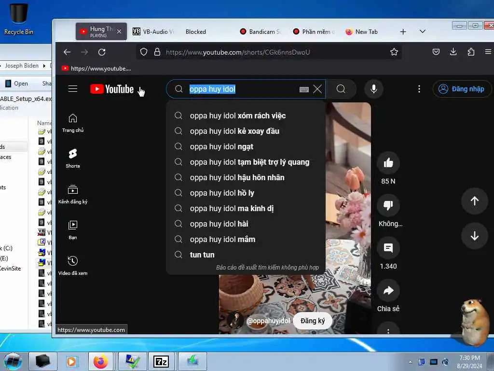Switch to the Phần mềm tab
The width and height of the screenshot is (494, 371).
(314, 31)
